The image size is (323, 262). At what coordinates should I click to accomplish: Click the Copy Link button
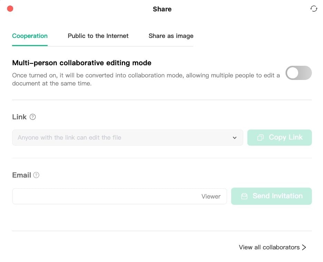point(280,137)
